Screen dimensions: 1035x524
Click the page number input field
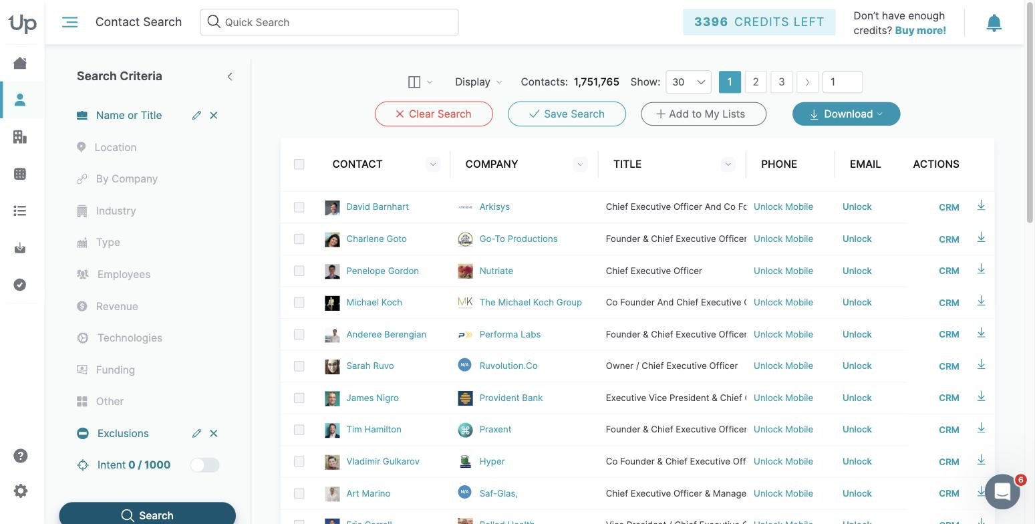[843, 82]
